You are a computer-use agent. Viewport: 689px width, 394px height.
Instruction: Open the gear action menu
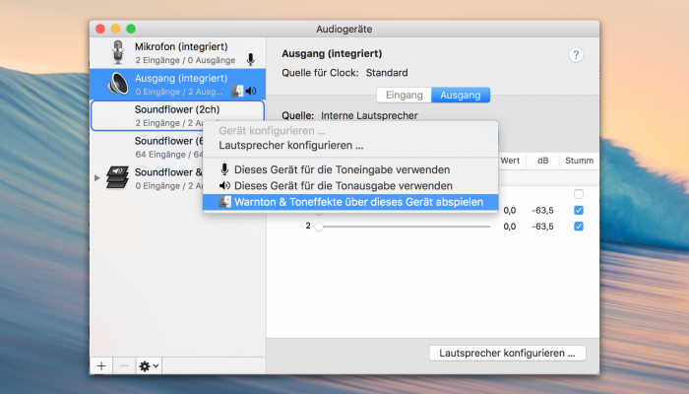point(149,365)
